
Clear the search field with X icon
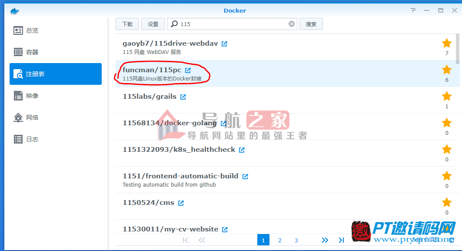(x=291, y=24)
